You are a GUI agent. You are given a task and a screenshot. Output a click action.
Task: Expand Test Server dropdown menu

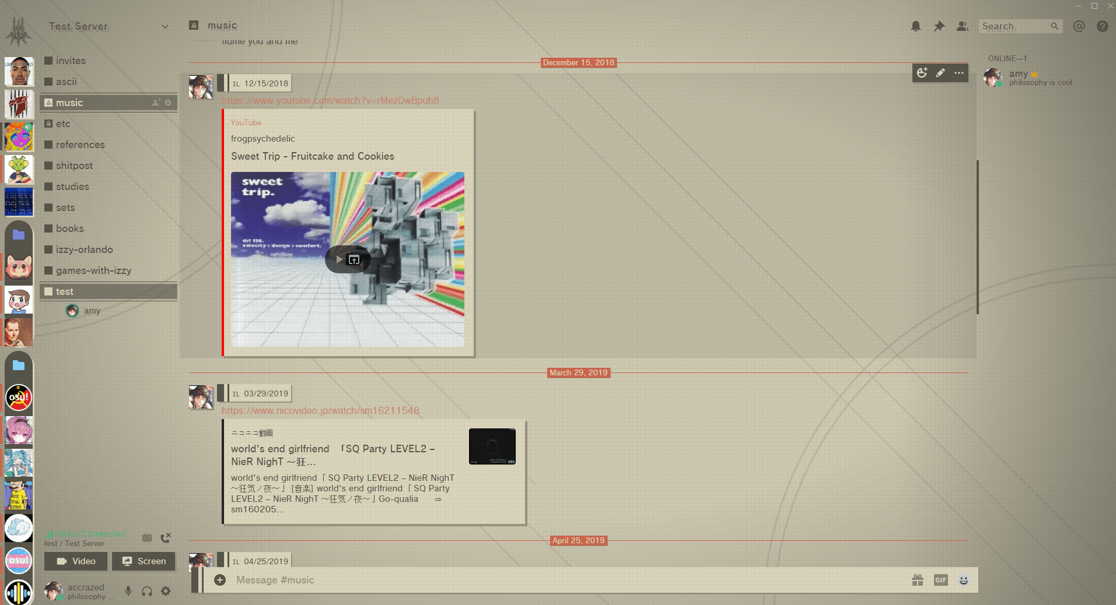point(165,27)
